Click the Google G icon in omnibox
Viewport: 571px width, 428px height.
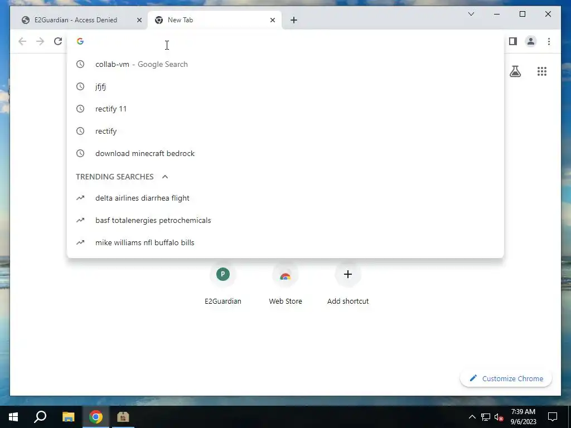tap(80, 41)
